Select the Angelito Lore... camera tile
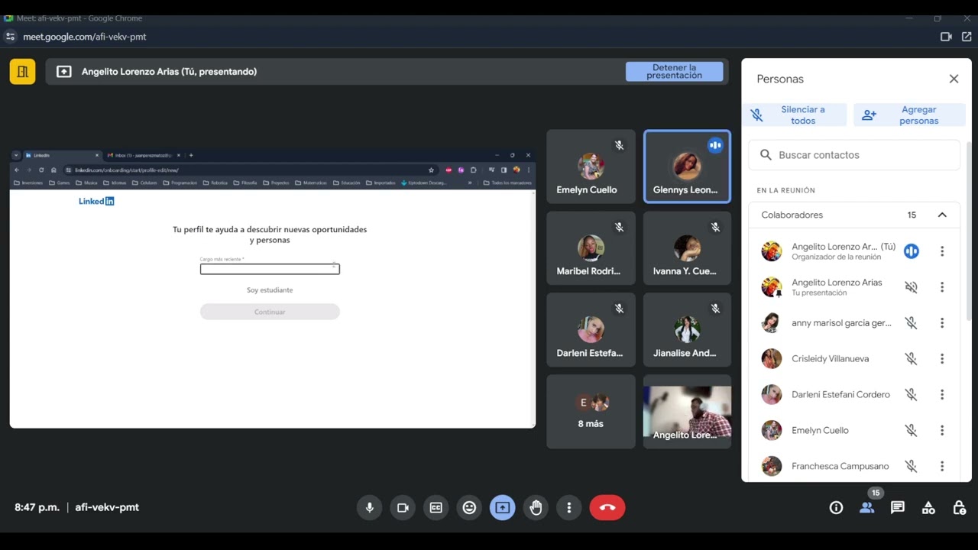Viewport: 978px width, 550px height. (687, 412)
